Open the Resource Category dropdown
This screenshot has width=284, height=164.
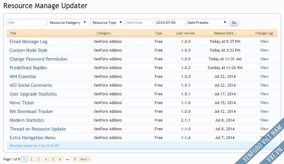pyautogui.click(x=67, y=23)
